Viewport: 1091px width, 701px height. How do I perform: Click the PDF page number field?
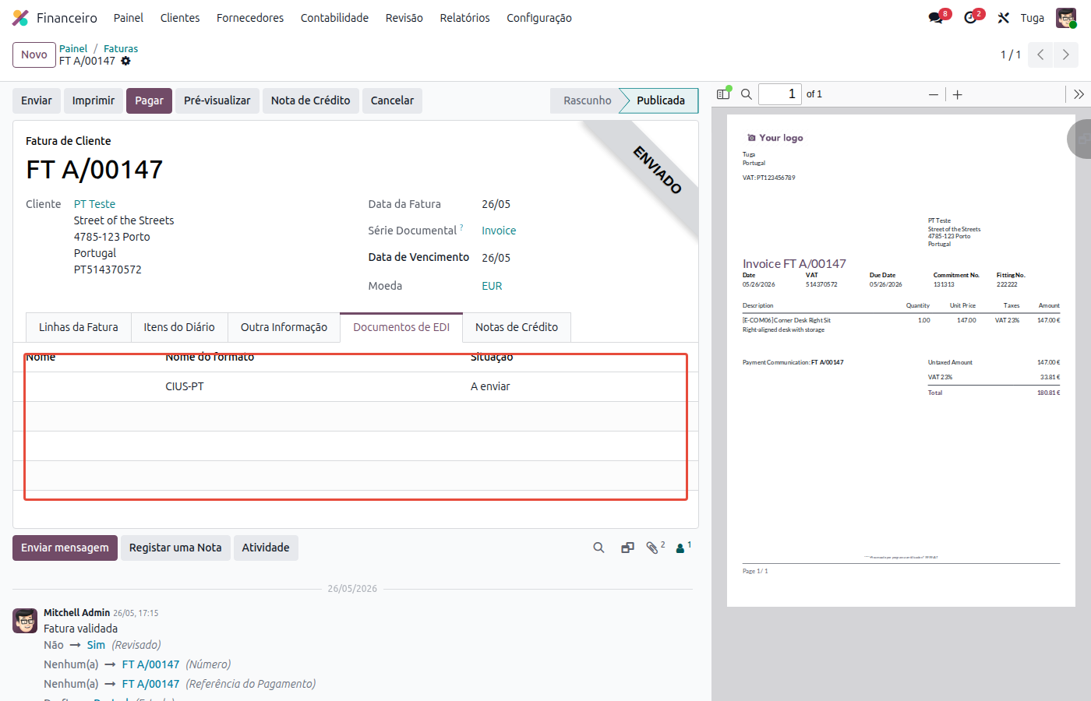point(779,94)
